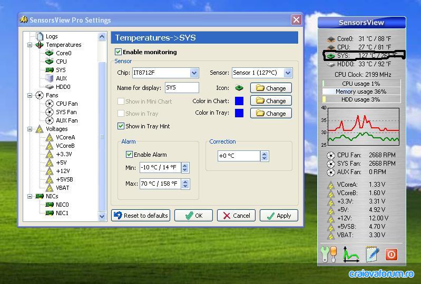Click the AUX cube icon in tree

50,78
